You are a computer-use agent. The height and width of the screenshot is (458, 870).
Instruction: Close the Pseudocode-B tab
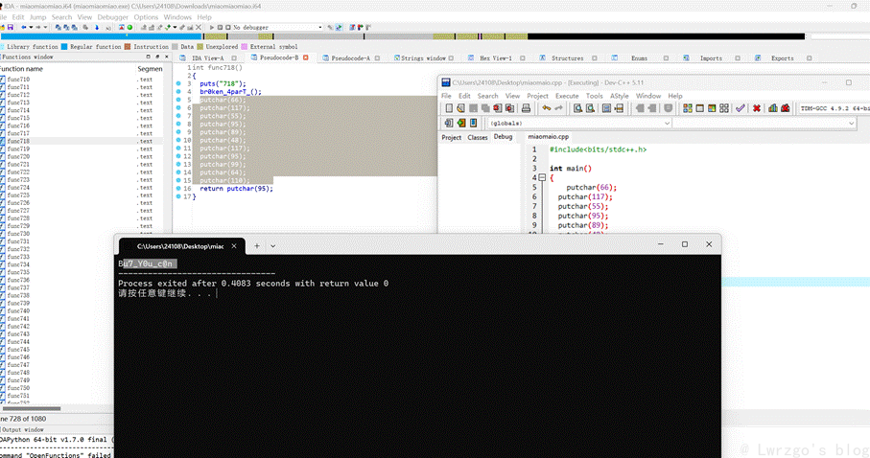coord(305,57)
